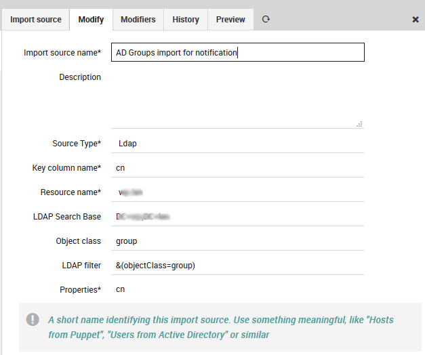The height and width of the screenshot is (355, 425).
Task: Select the Modify tab
Action: tap(91, 20)
